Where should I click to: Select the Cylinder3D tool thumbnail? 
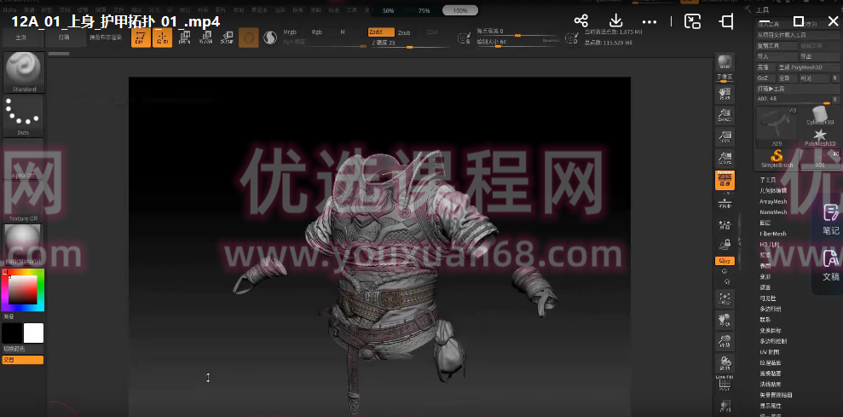tap(820, 116)
